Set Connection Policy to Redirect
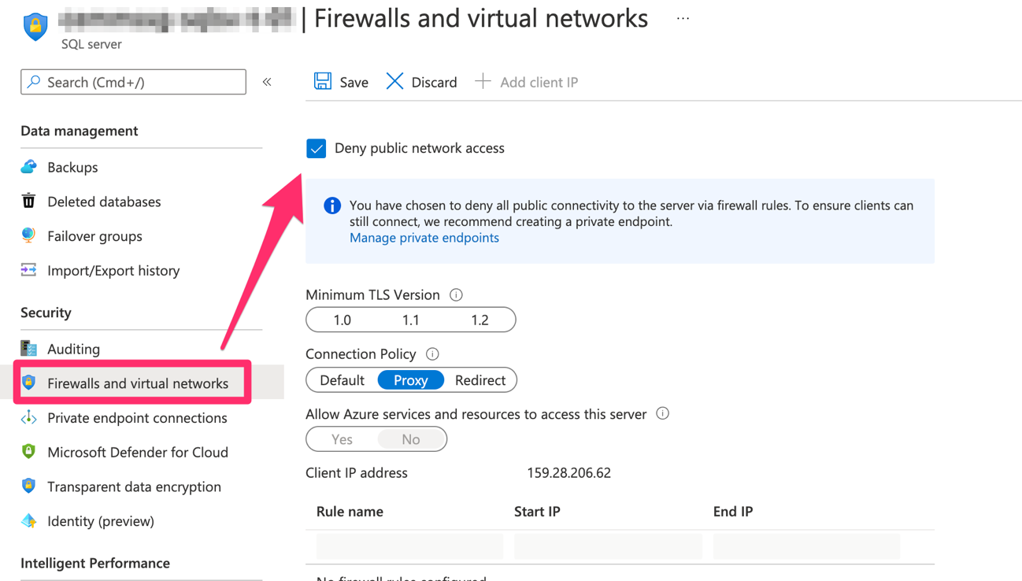1022x581 pixels. pyautogui.click(x=480, y=380)
